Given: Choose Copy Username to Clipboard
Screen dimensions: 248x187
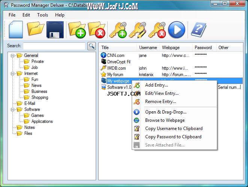Looking at the screenshot, I should [174, 129].
